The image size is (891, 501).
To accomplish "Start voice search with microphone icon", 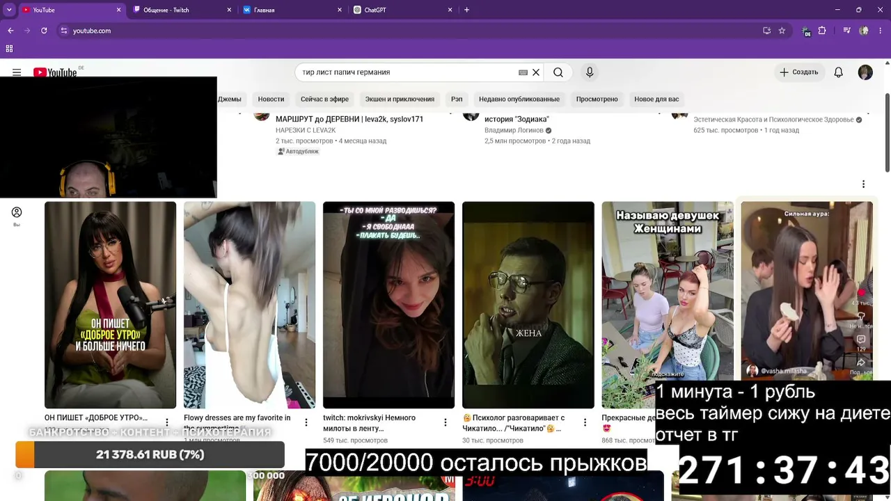I will tap(590, 72).
